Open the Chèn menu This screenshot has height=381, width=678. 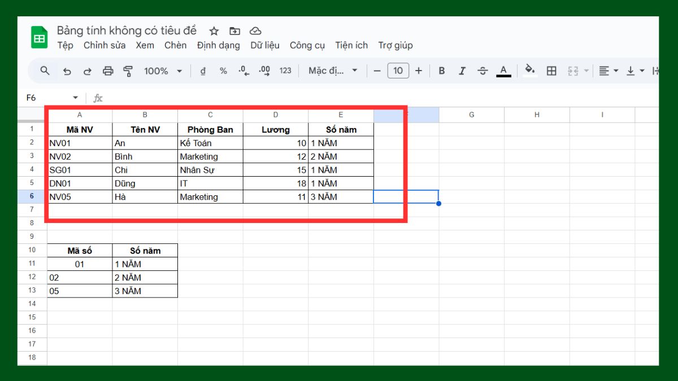(x=175, y=45)
